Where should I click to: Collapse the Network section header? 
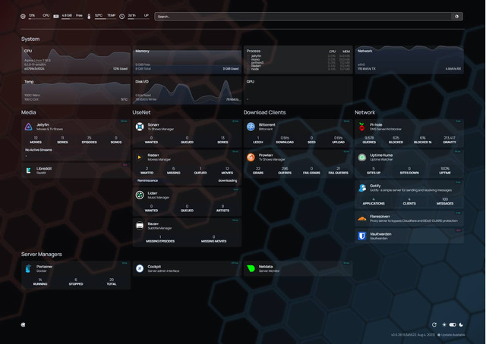364,112
